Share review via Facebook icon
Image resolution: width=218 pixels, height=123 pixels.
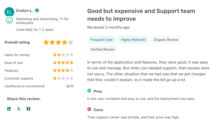28,109
